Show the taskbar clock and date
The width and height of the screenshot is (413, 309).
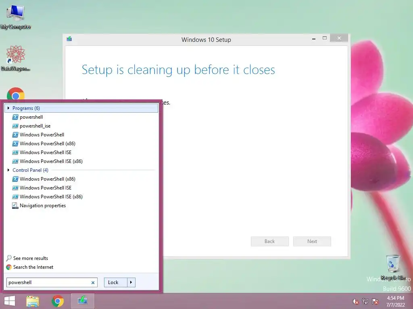pos(395,301)
